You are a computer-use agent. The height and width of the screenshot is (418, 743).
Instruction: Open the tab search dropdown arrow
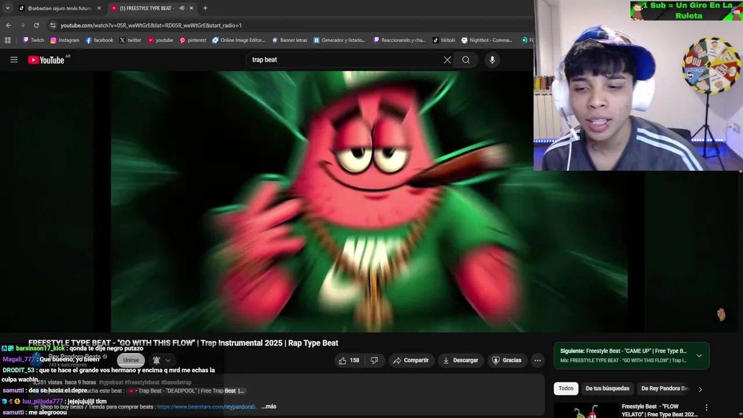pos(7,8)
